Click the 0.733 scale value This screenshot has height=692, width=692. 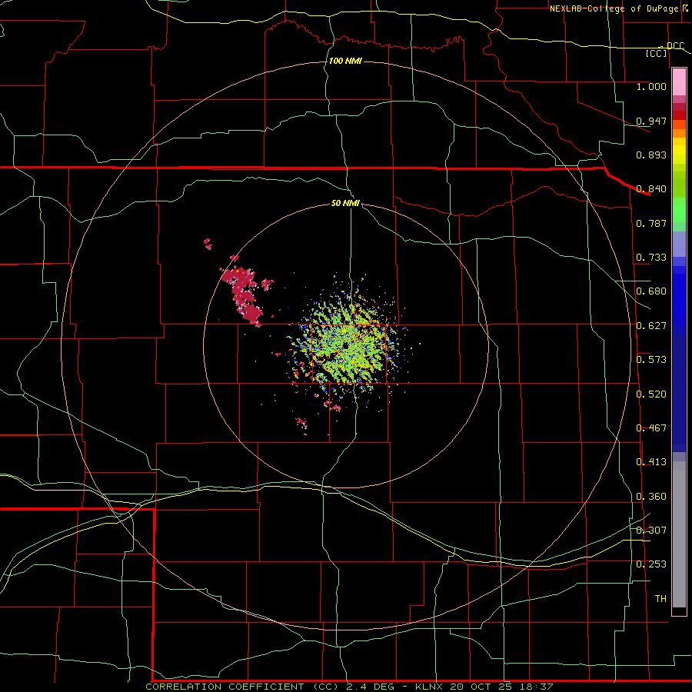click(651, 258)
